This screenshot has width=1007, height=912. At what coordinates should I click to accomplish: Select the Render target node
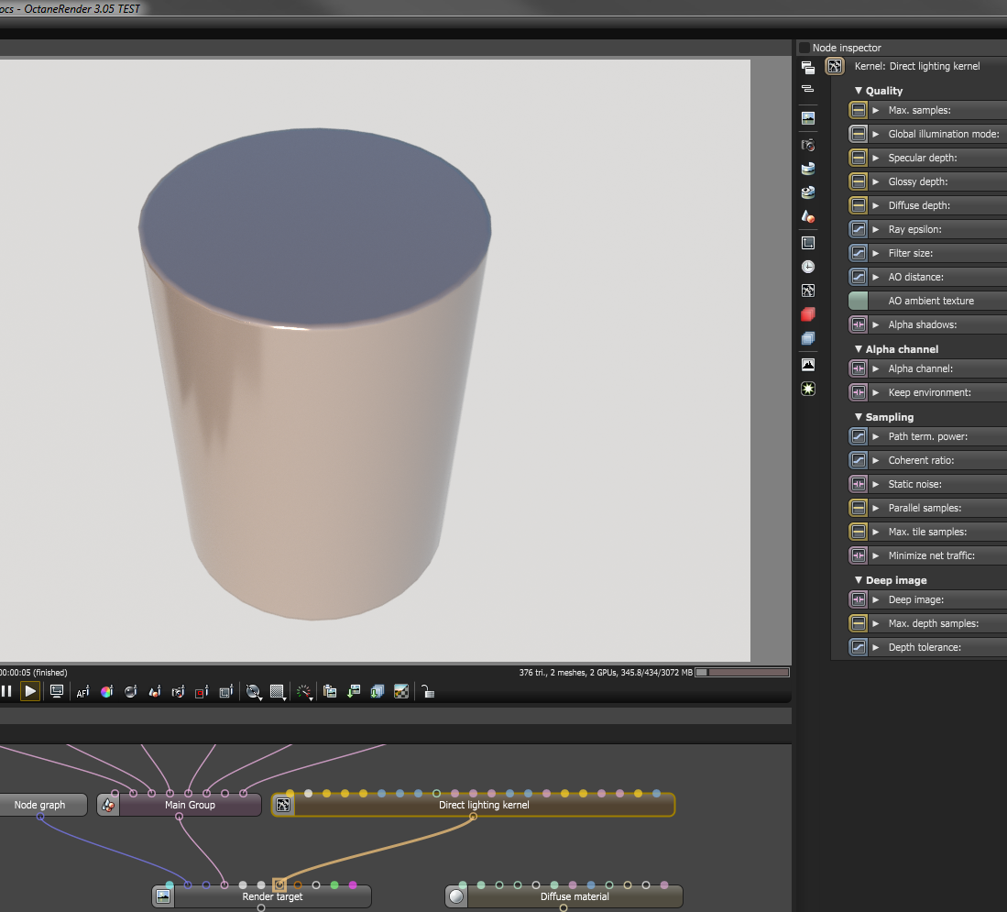[272, 896]
